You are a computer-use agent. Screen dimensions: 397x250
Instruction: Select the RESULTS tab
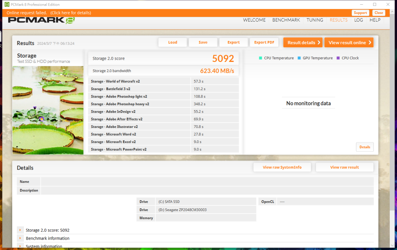(x=338, y=20)
